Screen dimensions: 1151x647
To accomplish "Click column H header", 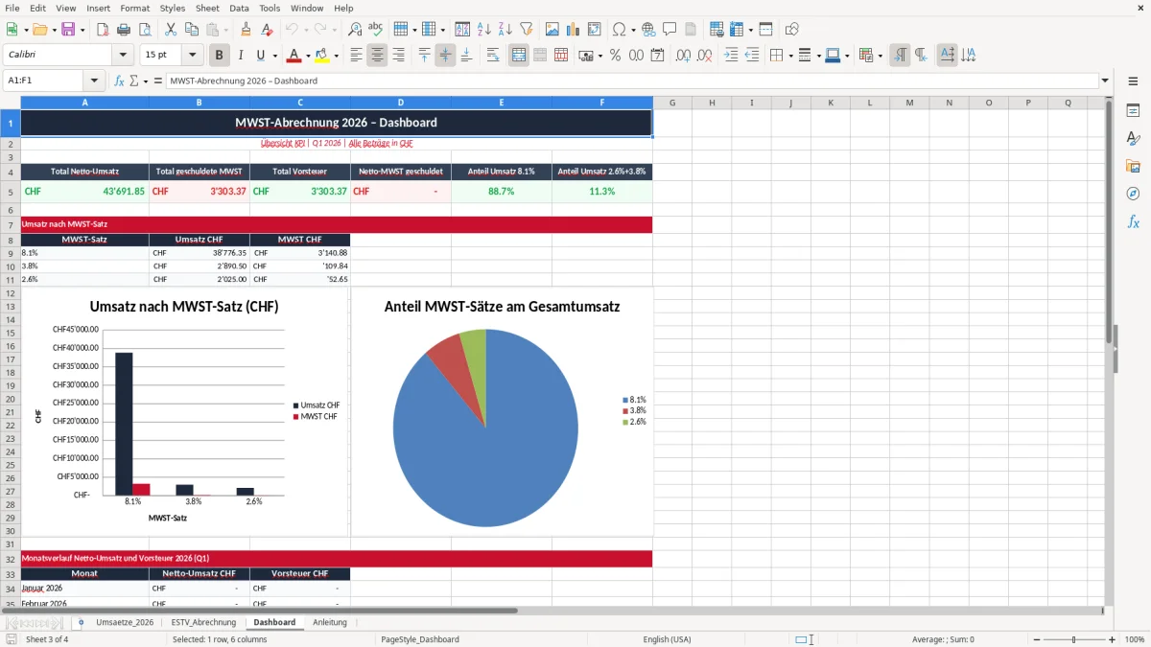I will pos(712,103).
